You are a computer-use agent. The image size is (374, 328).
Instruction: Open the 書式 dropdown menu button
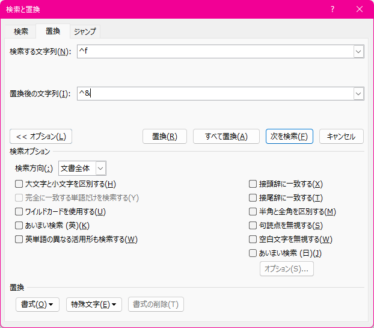(x=37, y=305)
